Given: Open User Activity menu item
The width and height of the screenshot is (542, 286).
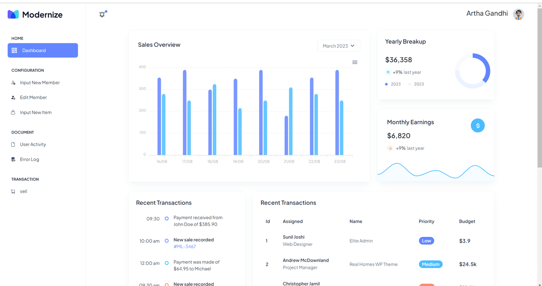Looking at the screenshot, I should [x=33, y=145].
